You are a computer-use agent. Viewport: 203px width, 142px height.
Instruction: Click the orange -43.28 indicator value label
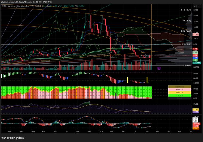pyautogui.click(x=196, y=128)
